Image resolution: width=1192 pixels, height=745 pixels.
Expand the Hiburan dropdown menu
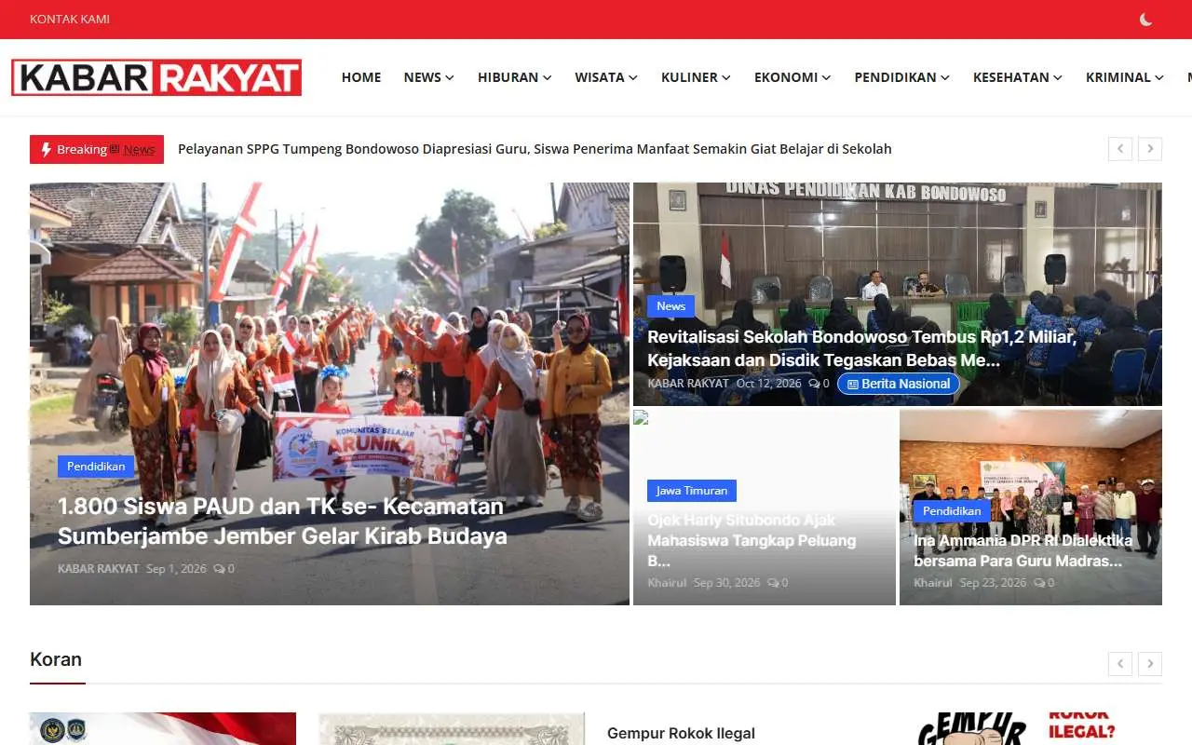pyautogui.click(x=514, y=77)
